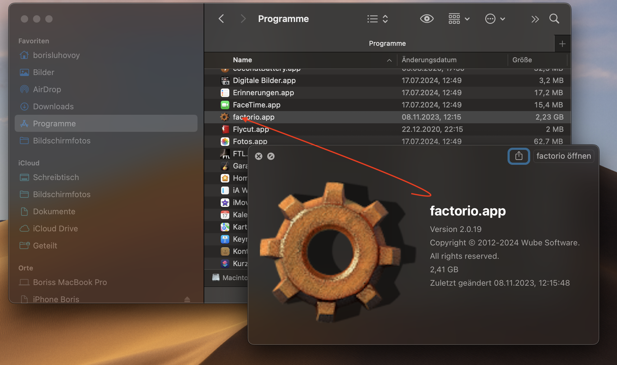Click the Quick Look eye icon
The width and height of the screenshot is (617, 365).
pyautogui.click(x=427, y=19)
